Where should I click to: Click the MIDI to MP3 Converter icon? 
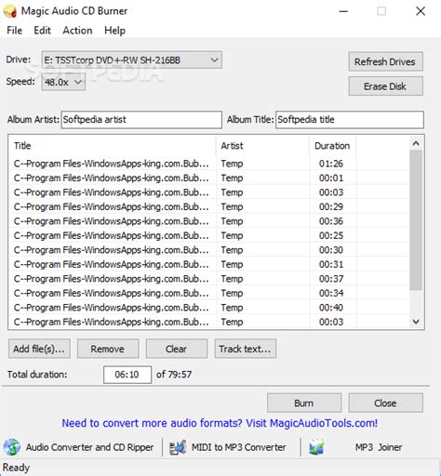pos(178,447)
